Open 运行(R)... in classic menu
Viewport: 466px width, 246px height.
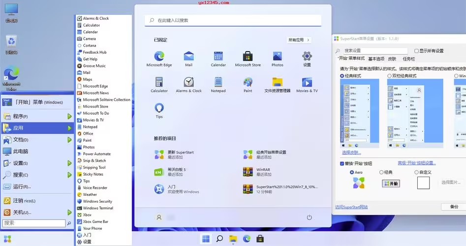click(37, 186)
